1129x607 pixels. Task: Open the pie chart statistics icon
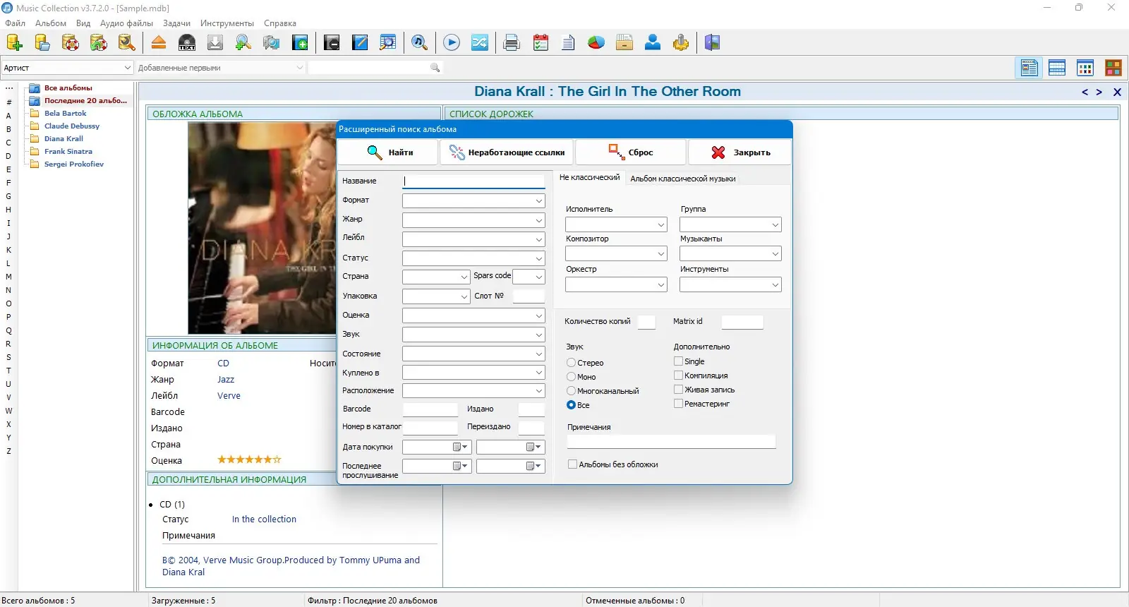596,43
